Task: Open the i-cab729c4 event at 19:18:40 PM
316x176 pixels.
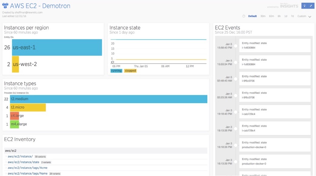Action: coord(275,112)
